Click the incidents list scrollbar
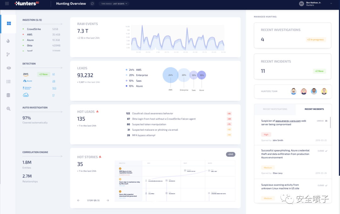 pos(330,122)
